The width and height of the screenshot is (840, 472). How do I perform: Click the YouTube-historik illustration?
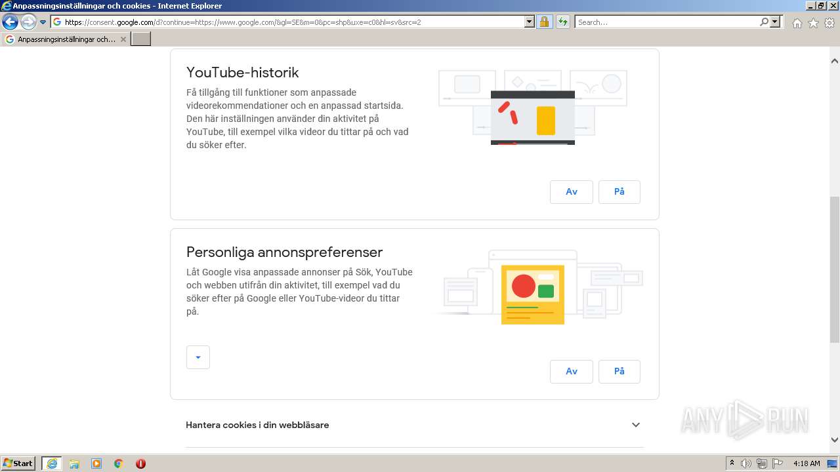[533, 108]
